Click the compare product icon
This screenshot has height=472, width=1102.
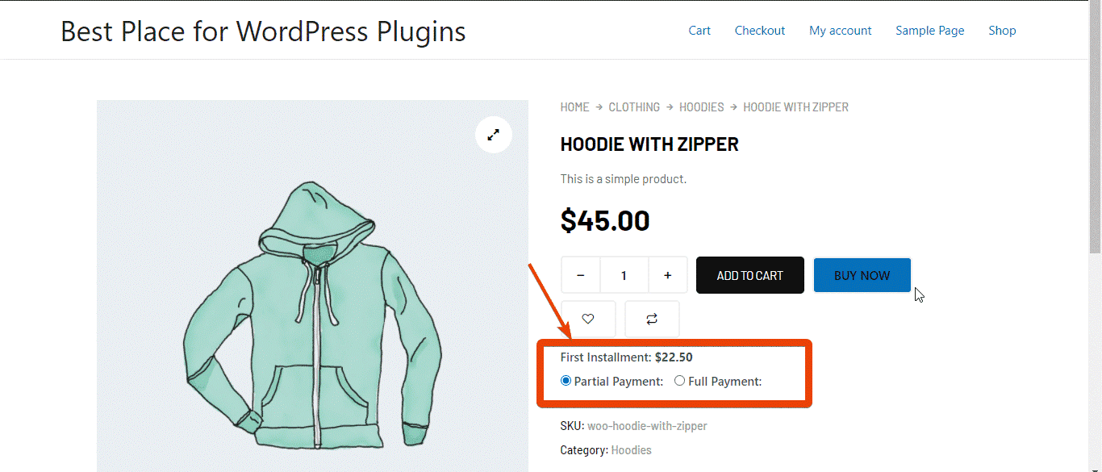point(652,319)
